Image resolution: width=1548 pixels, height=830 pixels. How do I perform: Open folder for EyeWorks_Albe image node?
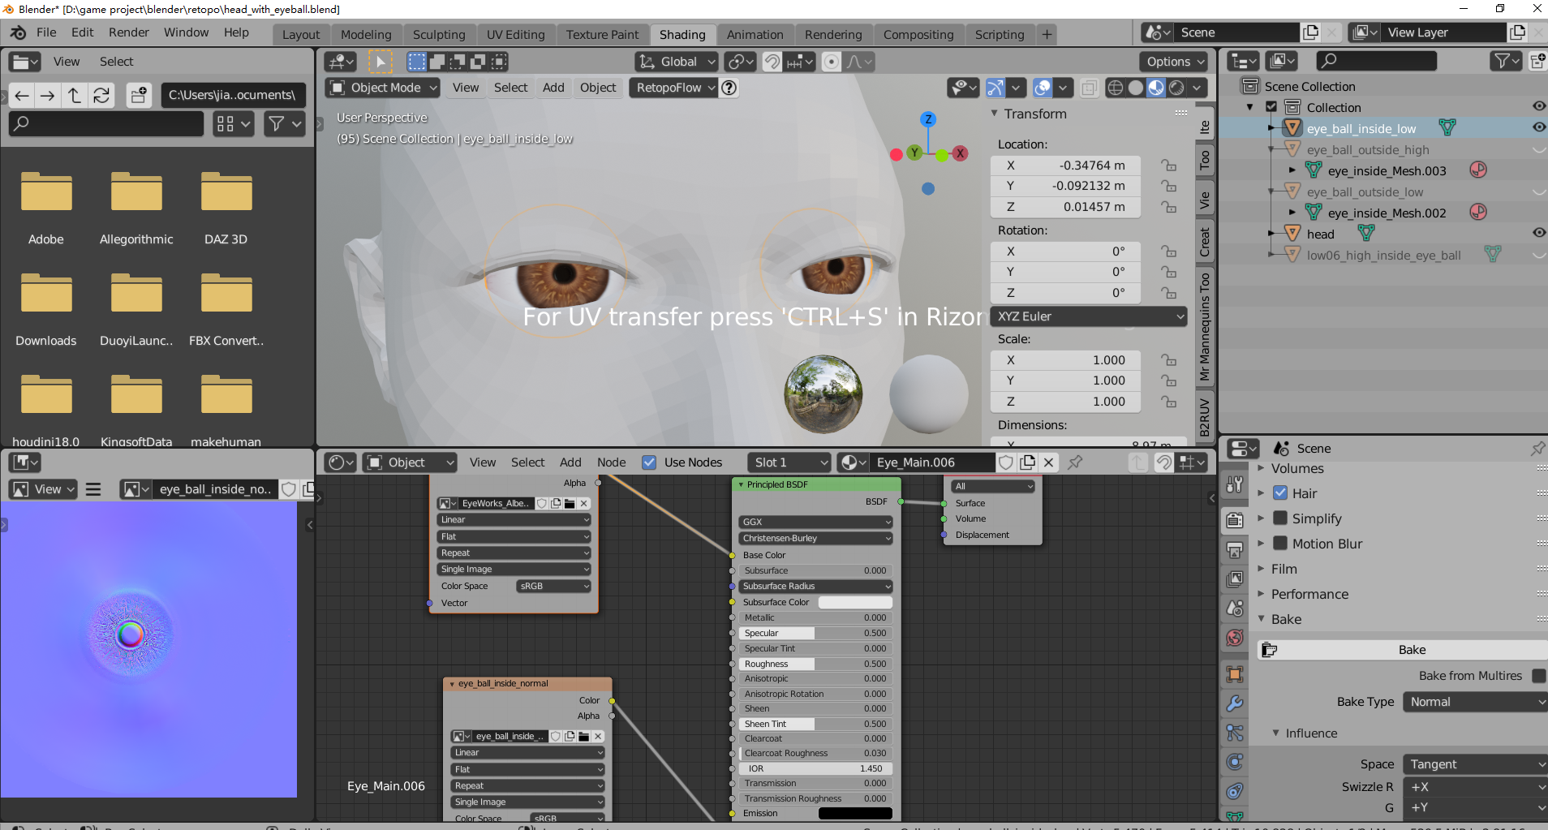[x=570, y=503]
